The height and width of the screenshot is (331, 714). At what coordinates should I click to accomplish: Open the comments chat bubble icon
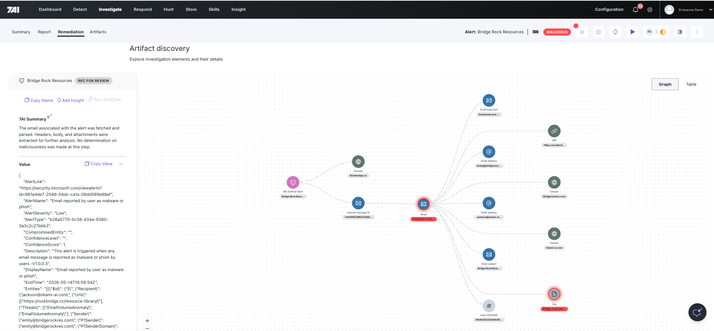click(598, 32)
